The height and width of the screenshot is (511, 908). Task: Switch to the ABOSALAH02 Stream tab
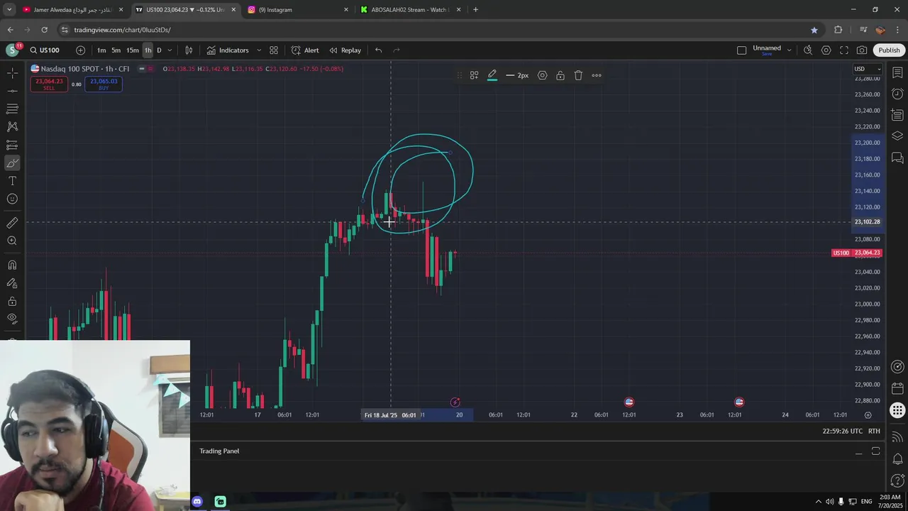[411, 10]
